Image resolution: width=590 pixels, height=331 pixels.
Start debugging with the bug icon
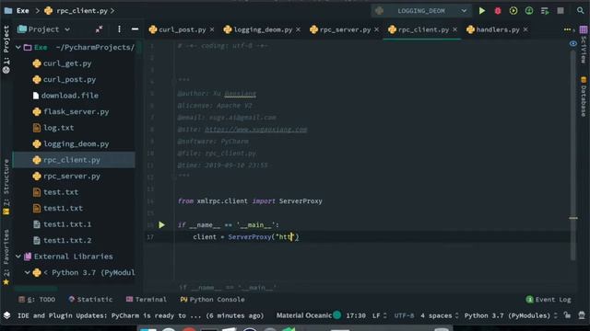click(x=498, y=11)
